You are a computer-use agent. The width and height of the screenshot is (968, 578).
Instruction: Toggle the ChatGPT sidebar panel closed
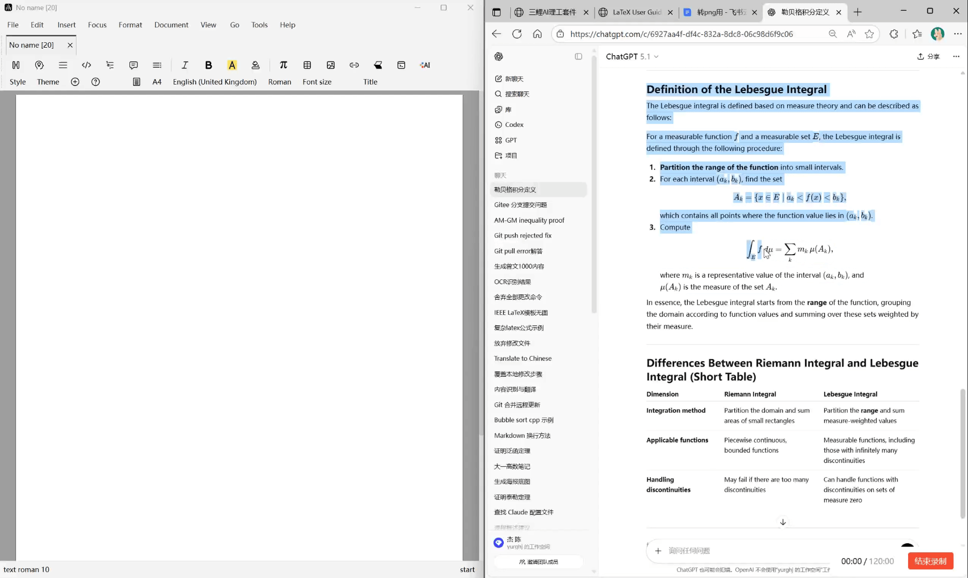[x=578, y=57]
